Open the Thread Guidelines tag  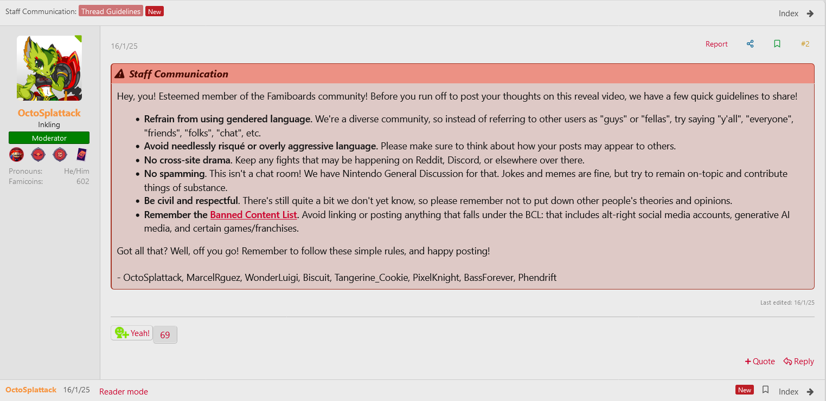click(x=111, y=11)
